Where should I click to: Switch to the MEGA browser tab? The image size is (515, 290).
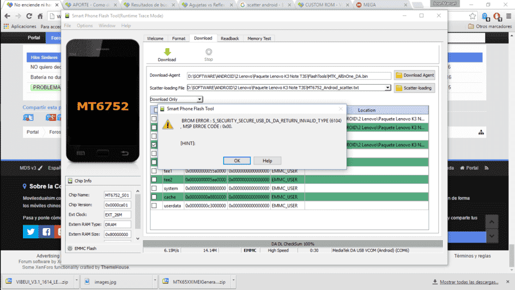[382, 5]
